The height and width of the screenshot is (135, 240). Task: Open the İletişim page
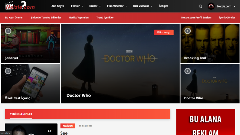tap(163, 6)
